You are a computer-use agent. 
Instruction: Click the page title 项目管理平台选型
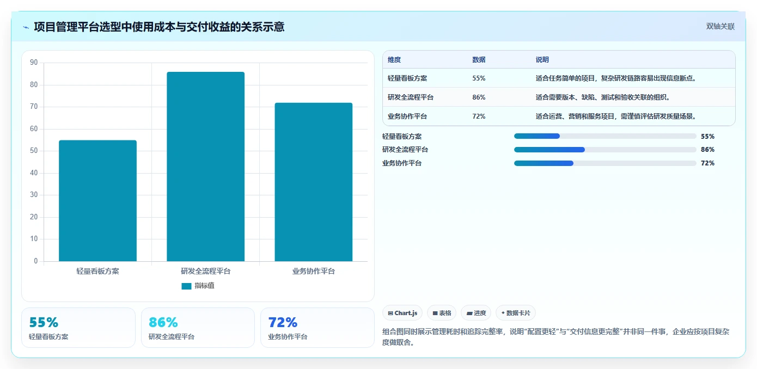[159, 27]
